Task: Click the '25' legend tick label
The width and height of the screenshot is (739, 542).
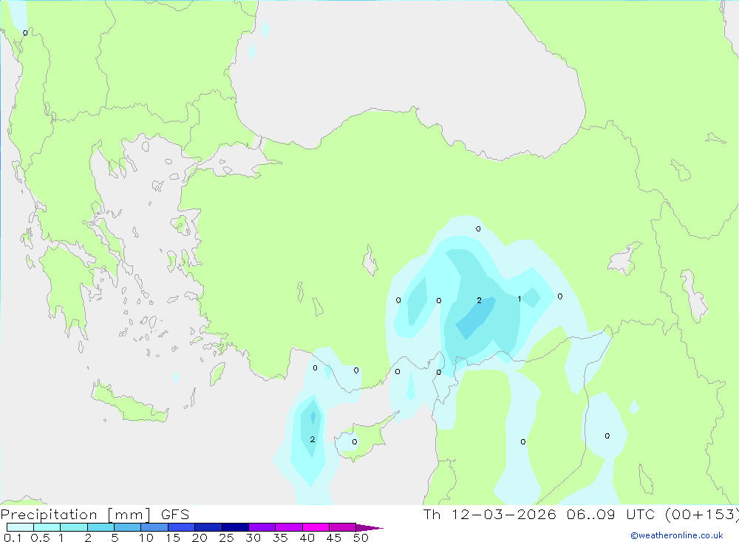Action: [x=227, y=538]
